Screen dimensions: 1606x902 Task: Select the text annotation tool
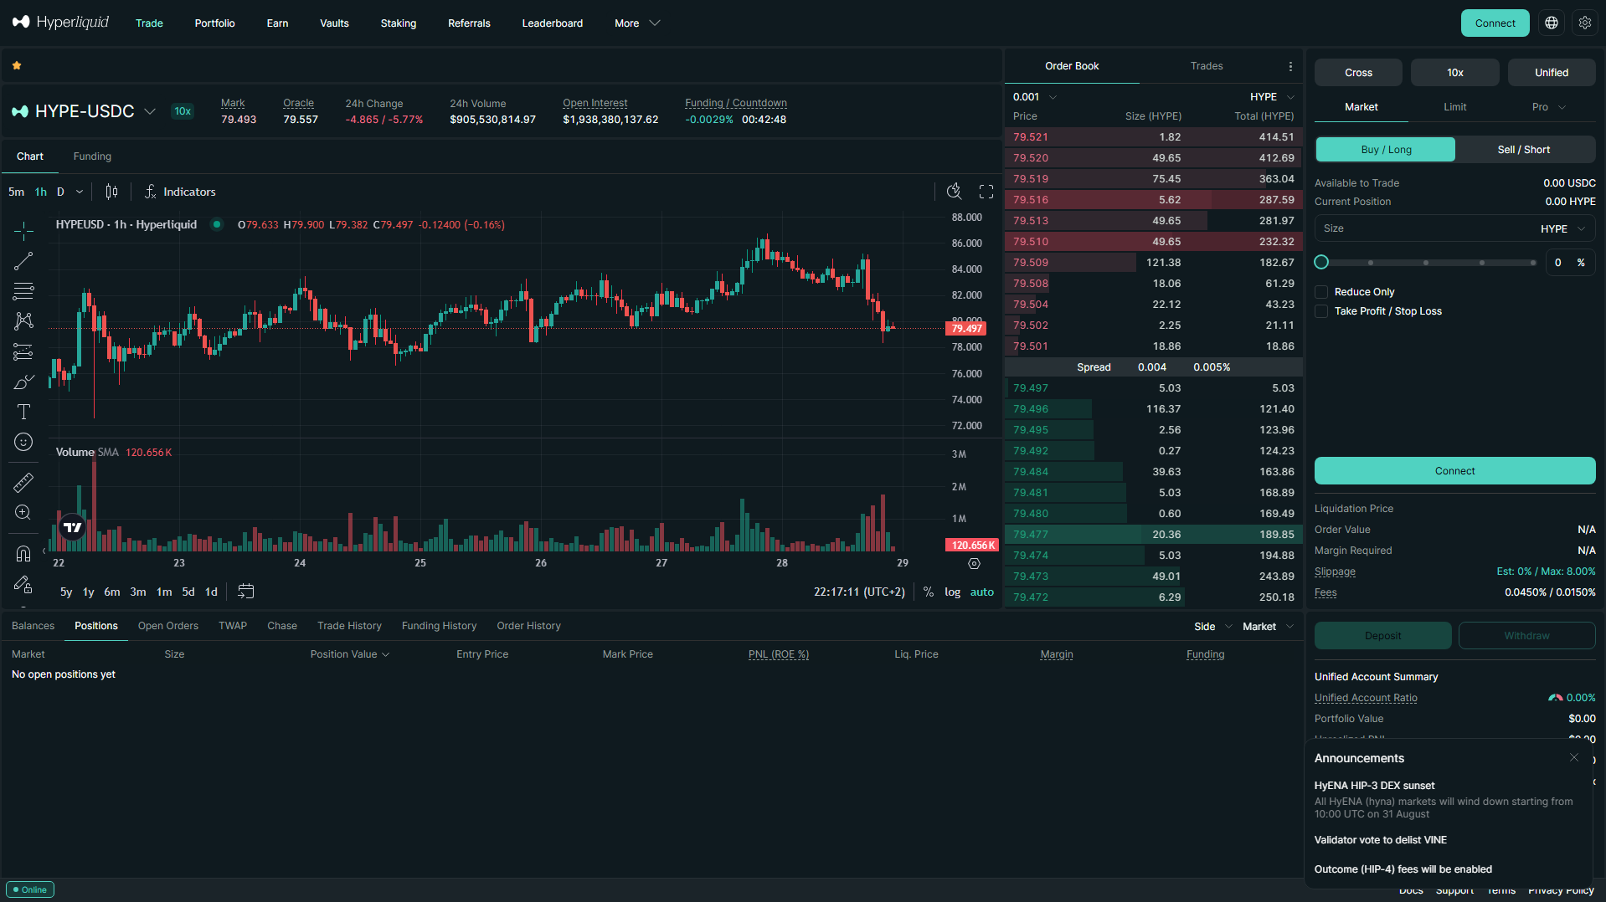tap(23, 412)
